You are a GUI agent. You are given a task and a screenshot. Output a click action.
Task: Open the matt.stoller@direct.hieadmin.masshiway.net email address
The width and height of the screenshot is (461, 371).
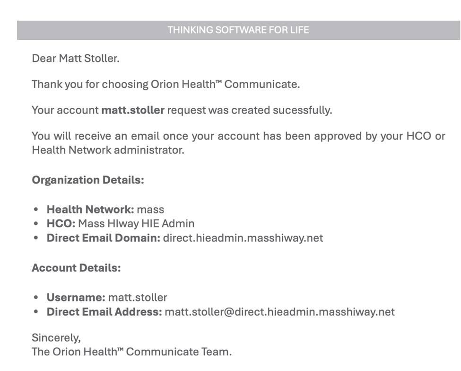pyautogui.click(x=279, y=312)
